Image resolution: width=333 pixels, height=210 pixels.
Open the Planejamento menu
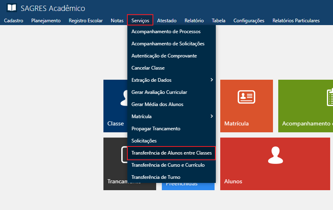pos(46,21)
